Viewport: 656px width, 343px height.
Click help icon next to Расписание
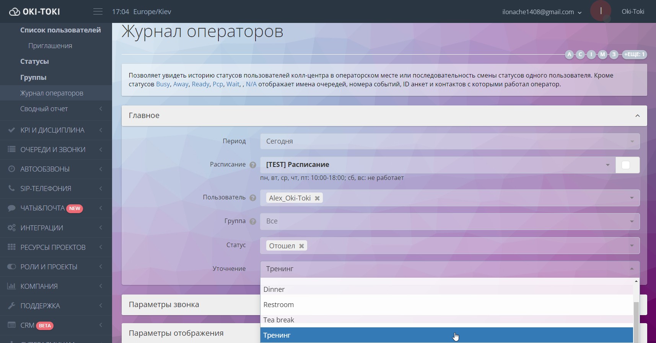253,165
